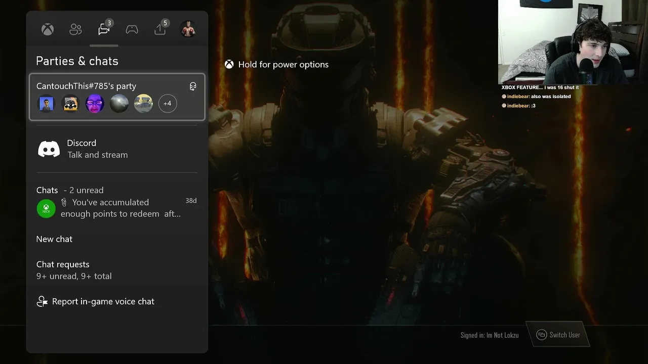648x364 pixels.
Task: Select the Parties & chats tab icon
Action: [104, 29]
